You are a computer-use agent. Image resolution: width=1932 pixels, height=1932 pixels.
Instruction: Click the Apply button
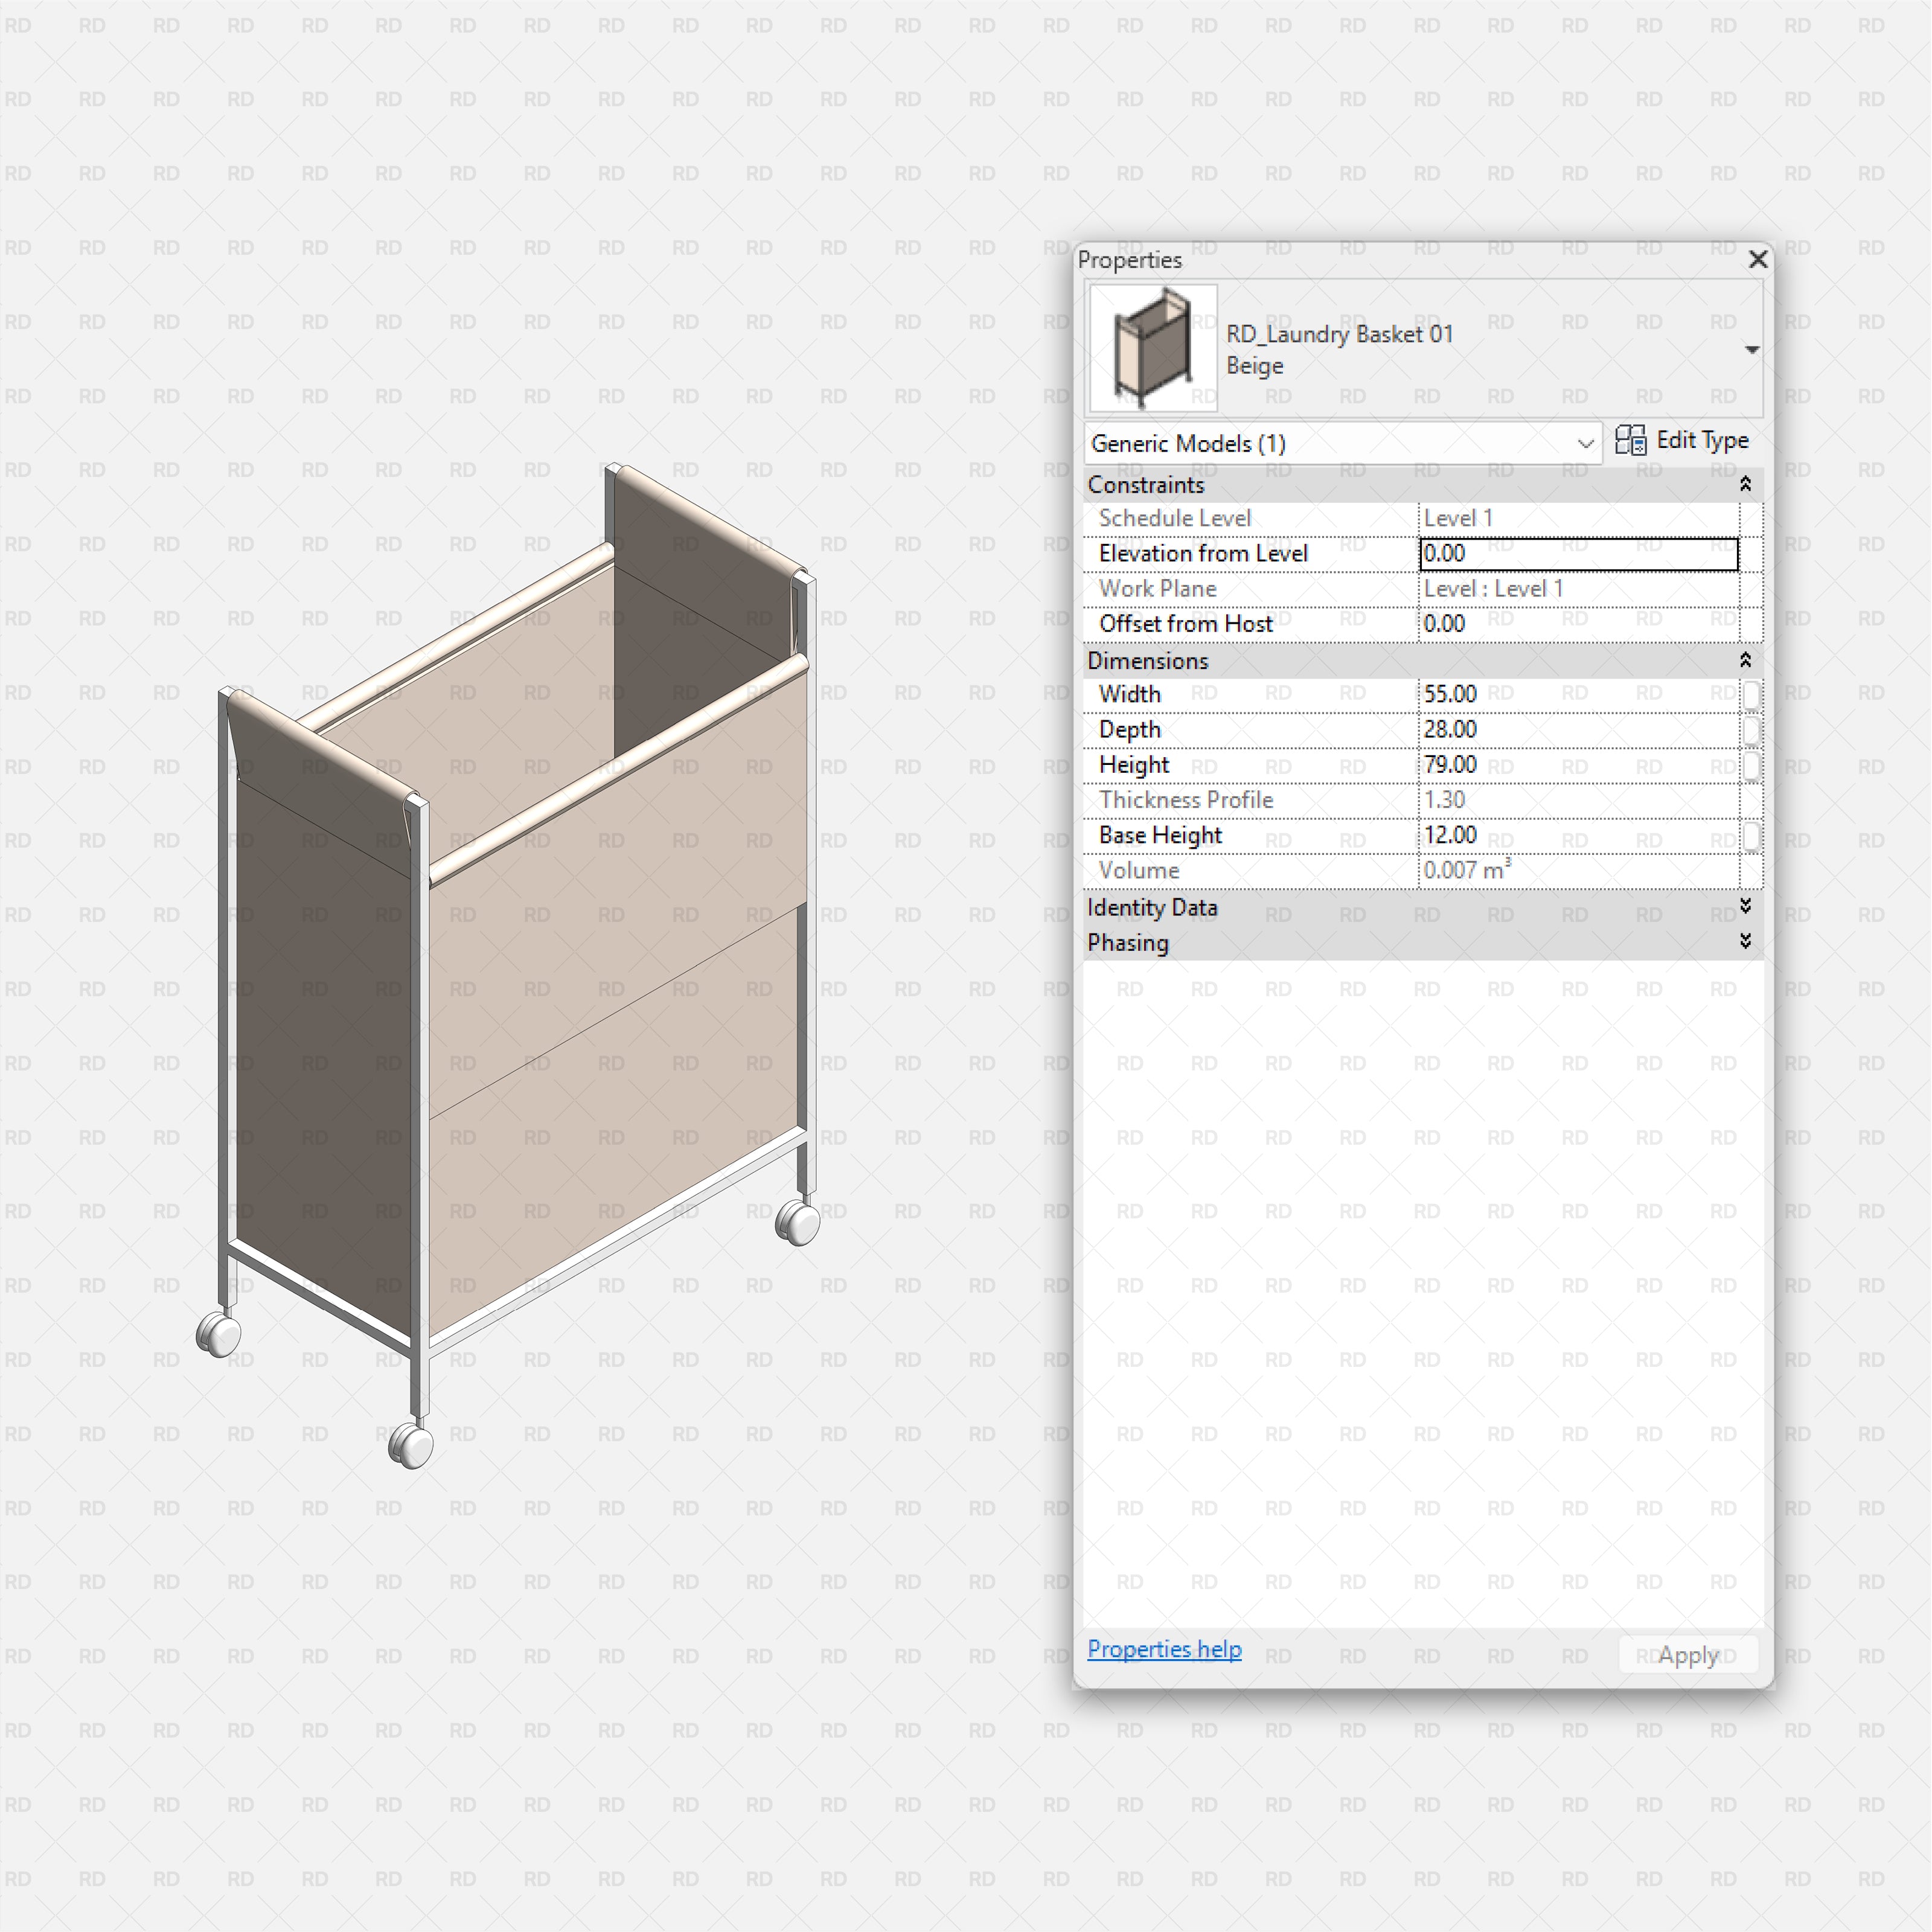tap(1687, 1655)
